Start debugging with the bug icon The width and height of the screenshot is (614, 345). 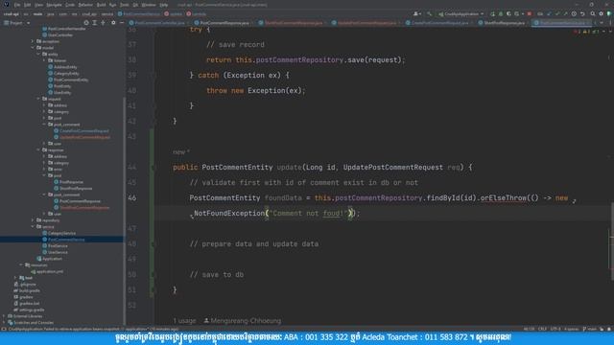pyautogui.click(x=501, y=14)
